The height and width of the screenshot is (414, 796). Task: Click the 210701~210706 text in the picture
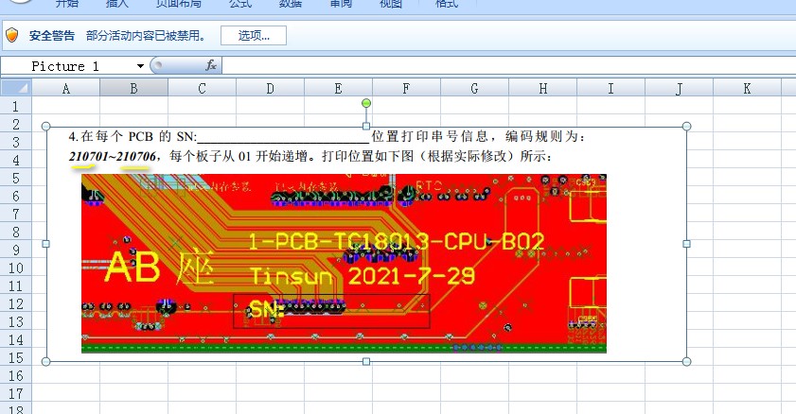[x=113, y=156]
